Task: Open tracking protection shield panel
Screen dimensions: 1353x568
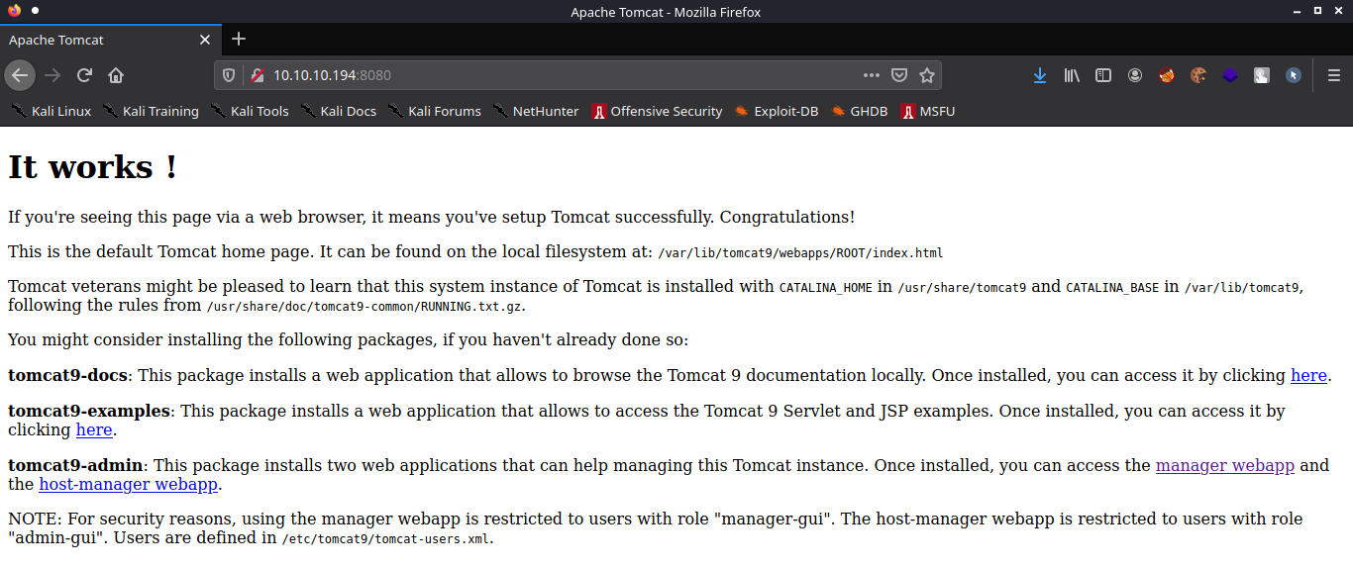Action: pos(229,75)
